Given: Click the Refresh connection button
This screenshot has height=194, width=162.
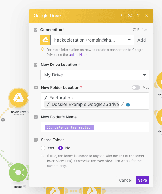Looking at the screenshot, I should 141,29.
